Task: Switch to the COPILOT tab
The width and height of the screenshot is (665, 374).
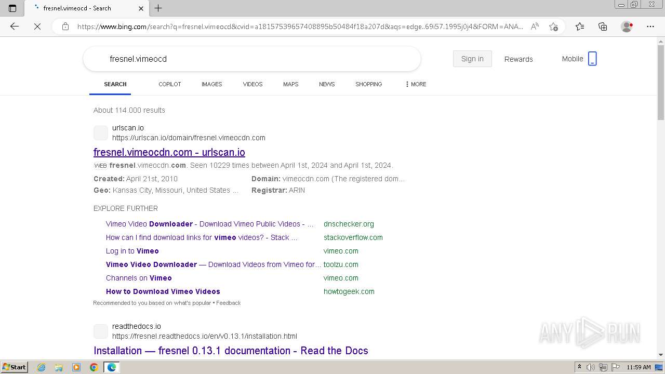Action: tap(170, 84)
